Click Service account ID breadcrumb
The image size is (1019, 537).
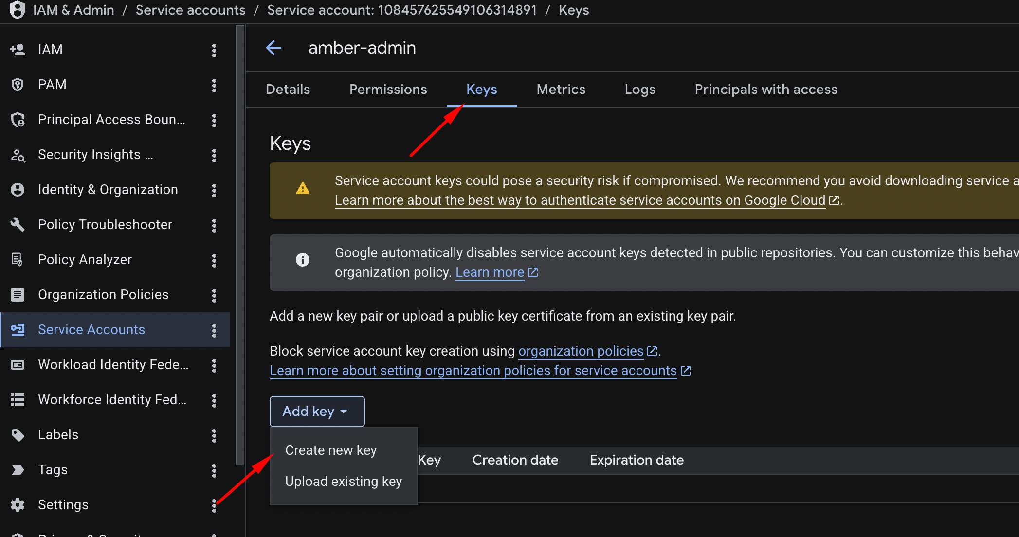pyautogui.click(x=402, y=10)
